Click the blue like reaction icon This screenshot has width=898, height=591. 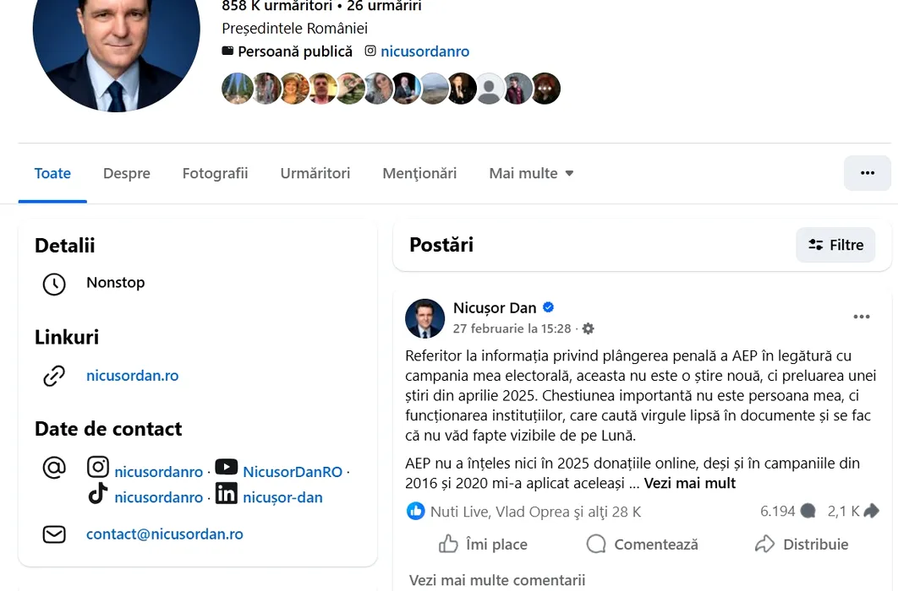click(x=416, y=511)
